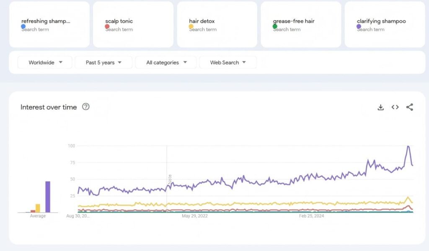The width and height of the screenshot is (429, 251).
Task: Change the Web Search type dropdown
Action: [x=228, y=62]
